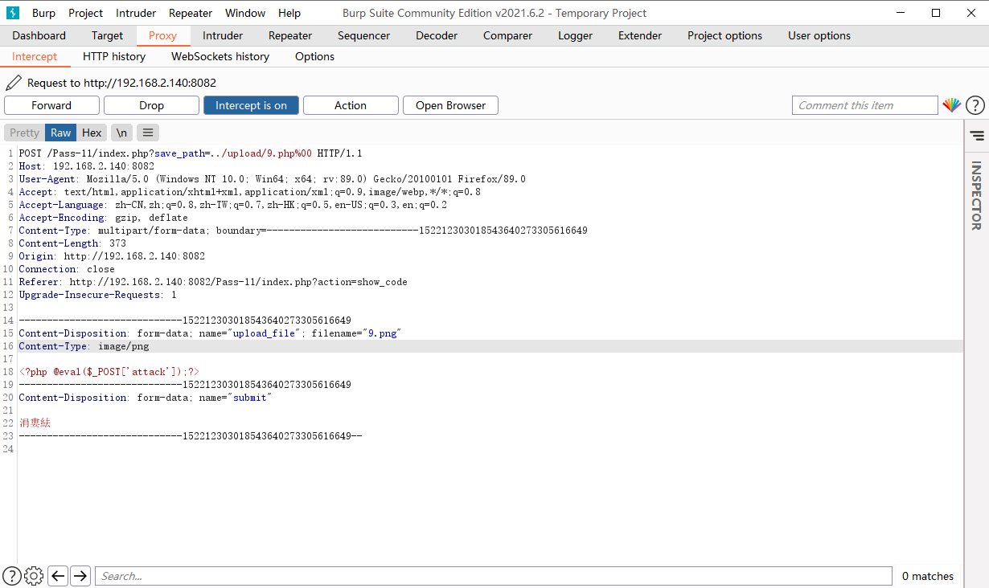Image resolution: width=989 pixels, height=588 pixels.
Task: Switch to Sequencer tab
Action: point(363,35)
